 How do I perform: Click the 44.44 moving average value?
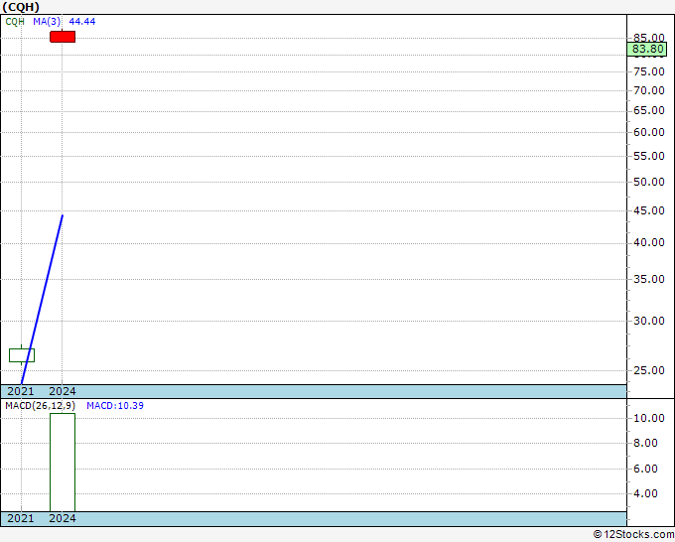point(82,22)
